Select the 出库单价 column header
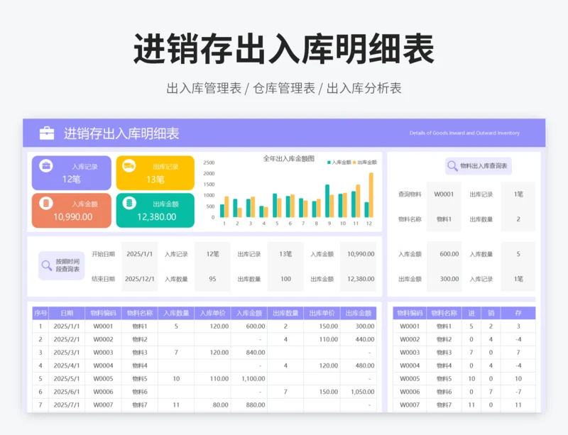 [322, 313]
